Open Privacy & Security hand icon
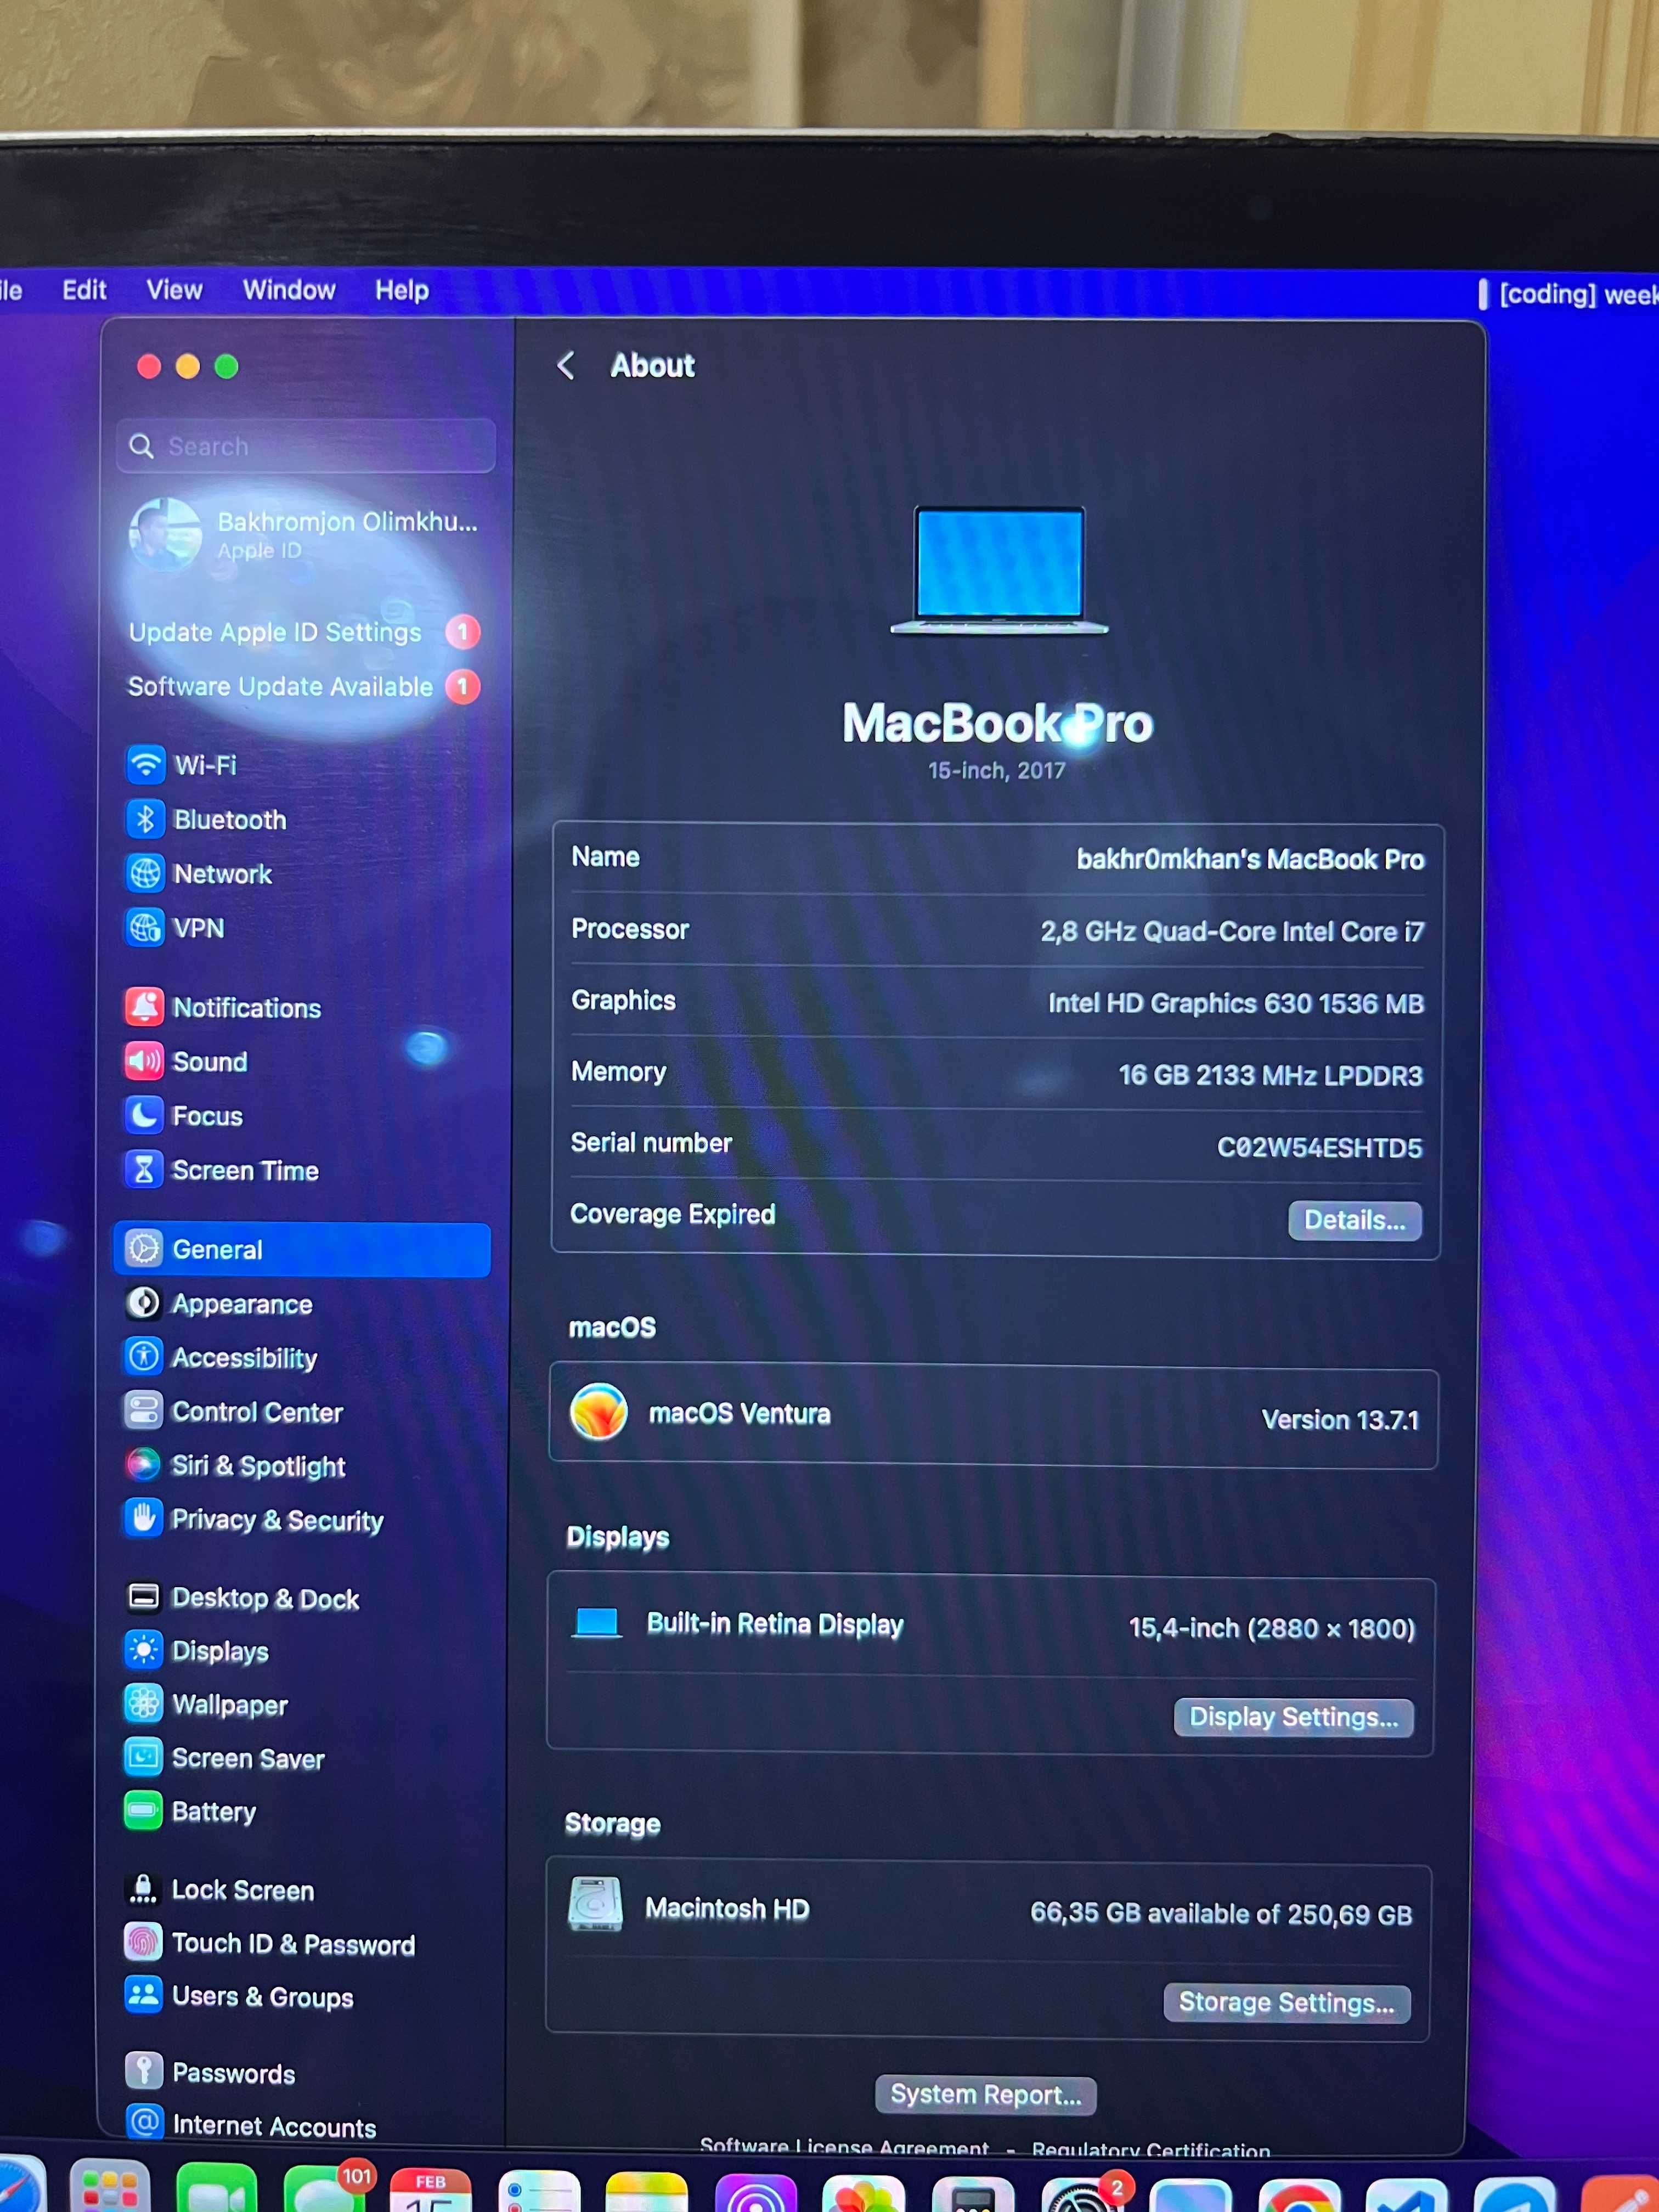This screenshot has width=1659, height=2212. 143,1518
